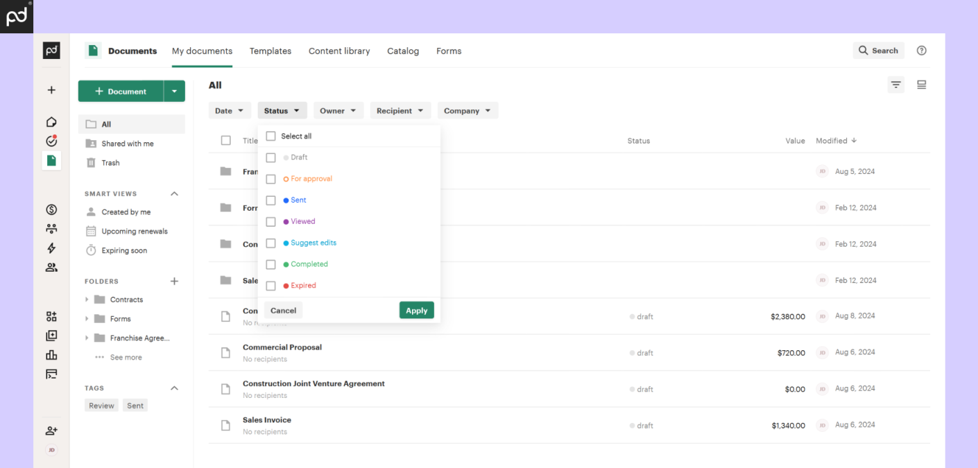Open the Owner filter dropdown

click(x=338, y=110)
